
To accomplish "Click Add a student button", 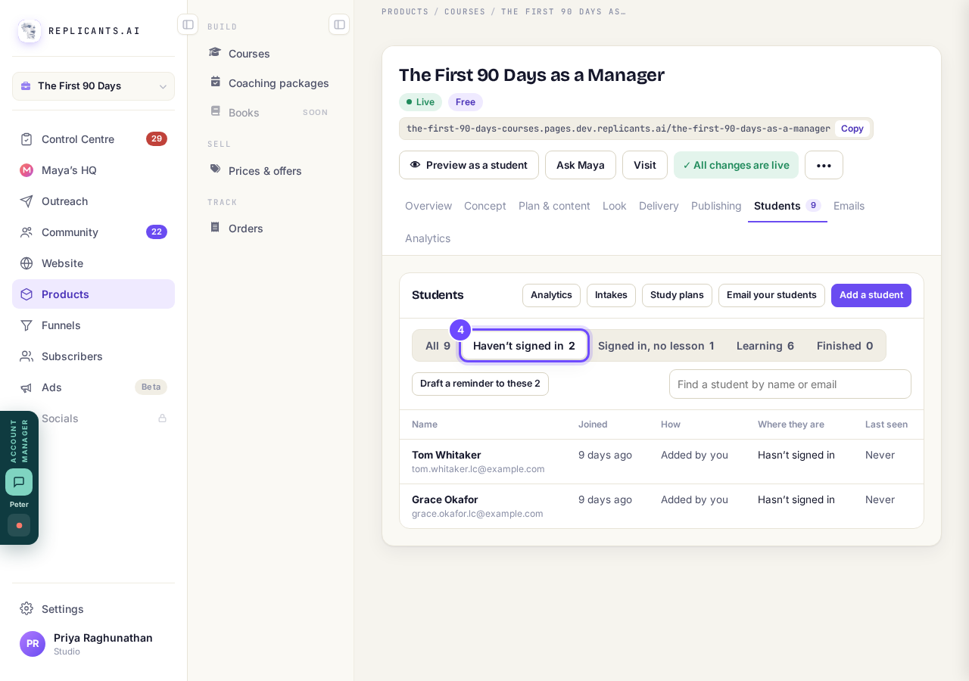I will 871,295.
